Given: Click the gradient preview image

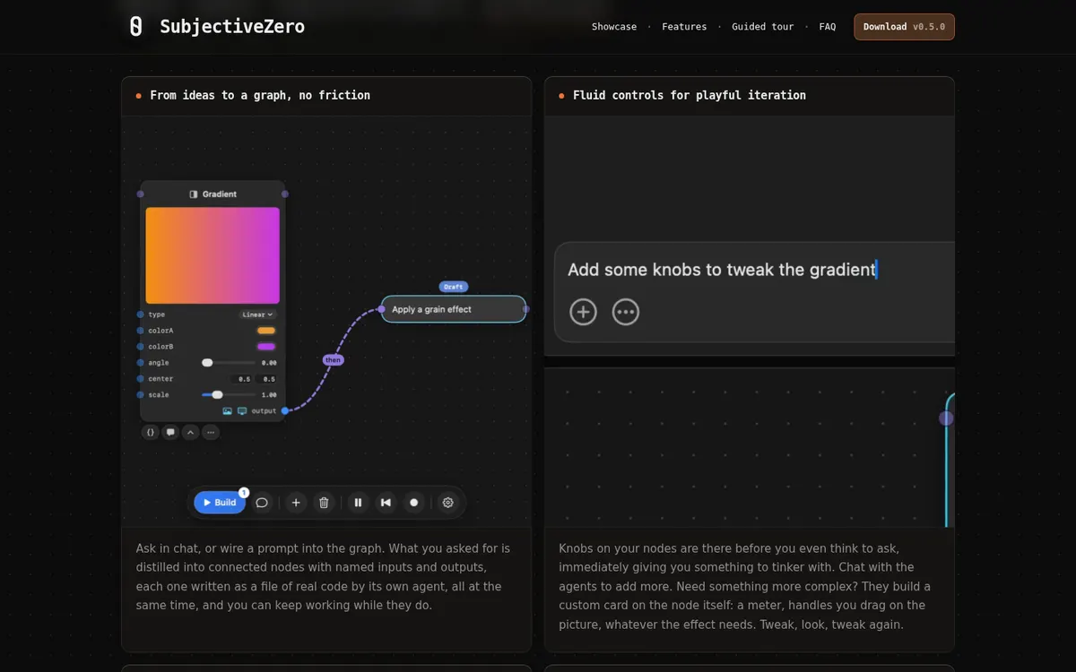Looking at the screenshot, I should pyautogui.click(x=213, y=255).
